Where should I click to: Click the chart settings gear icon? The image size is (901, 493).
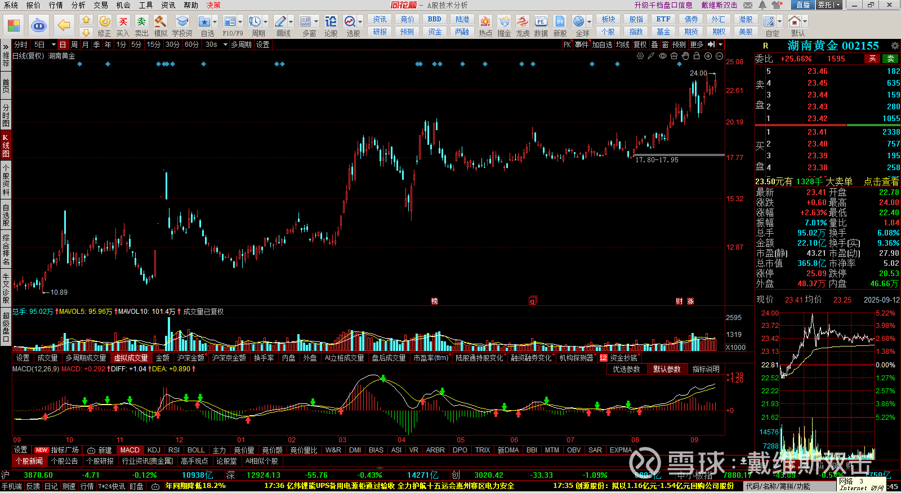click(x=640, y=56)
